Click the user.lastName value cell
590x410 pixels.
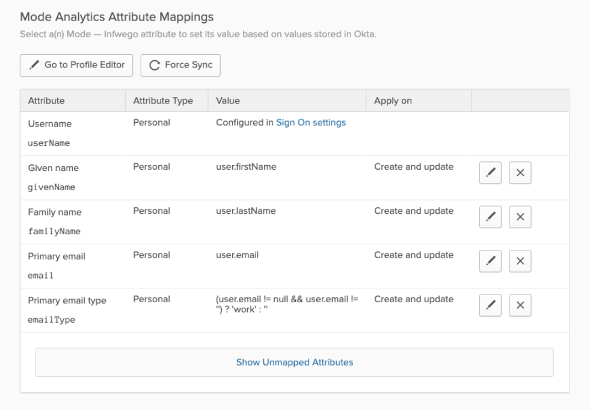(x=246, y=211)
